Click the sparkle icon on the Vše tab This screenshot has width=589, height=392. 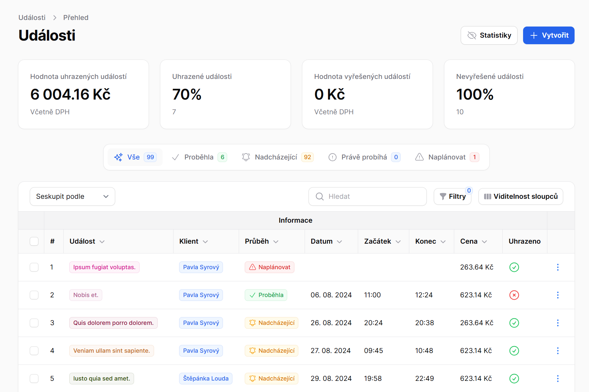[x=118, y=157]
